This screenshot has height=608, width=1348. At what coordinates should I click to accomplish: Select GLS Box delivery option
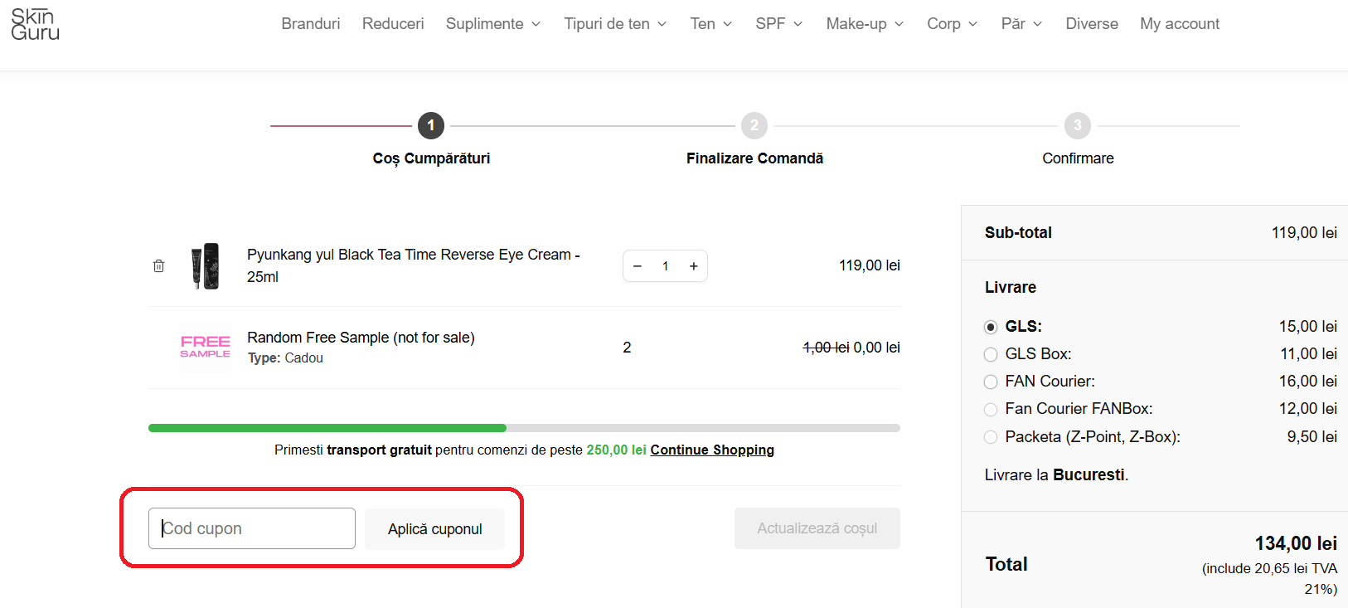pyautogui.click(x=991, y=355)
